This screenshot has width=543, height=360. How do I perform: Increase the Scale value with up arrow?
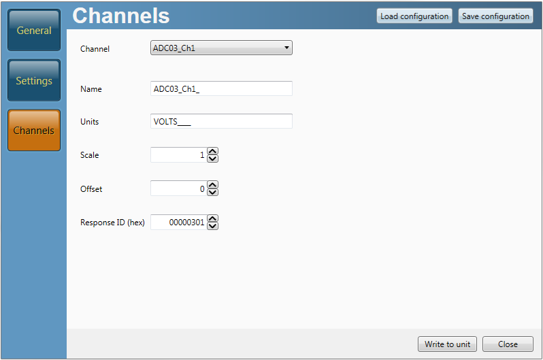(212, 152)
